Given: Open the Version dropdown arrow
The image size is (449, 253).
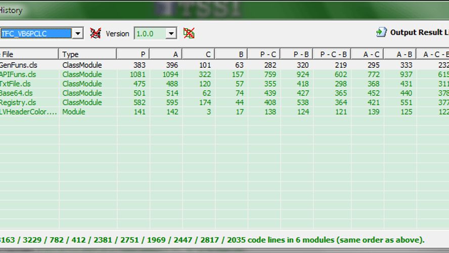Looking at the screenshot, I should coord(171,33).
